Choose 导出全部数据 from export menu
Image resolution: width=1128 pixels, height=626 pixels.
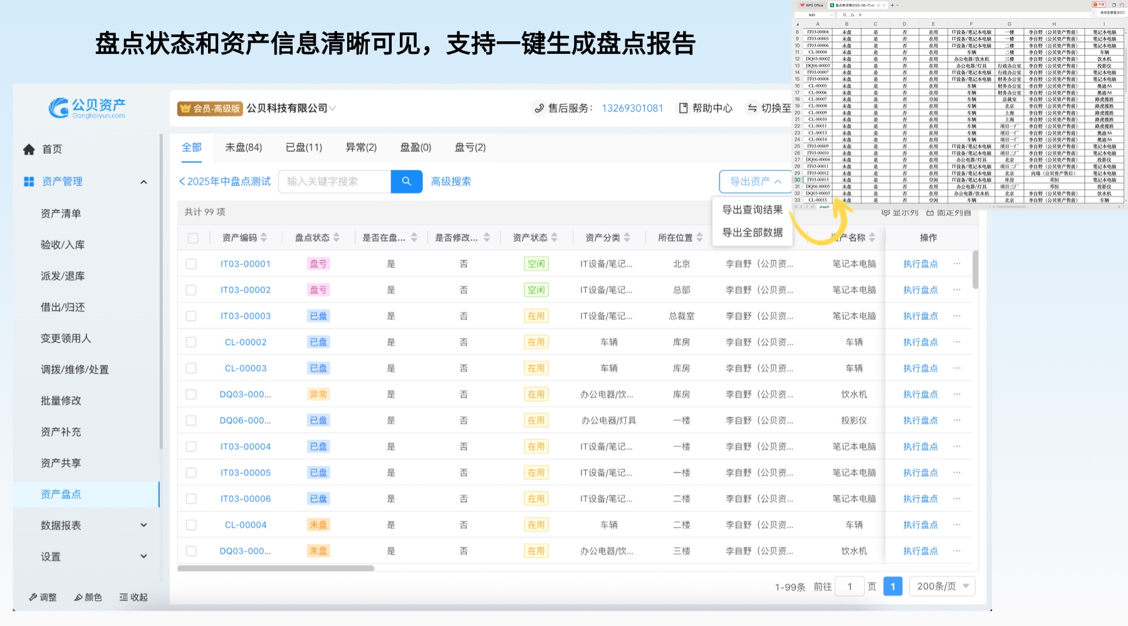click(752, 233)
